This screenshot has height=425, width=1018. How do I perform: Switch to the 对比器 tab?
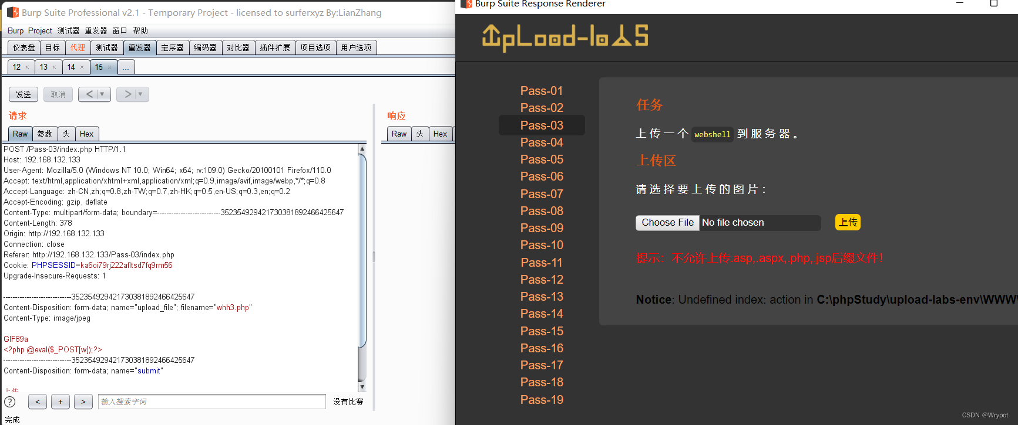pyautogui.click(x=238, y=47)
